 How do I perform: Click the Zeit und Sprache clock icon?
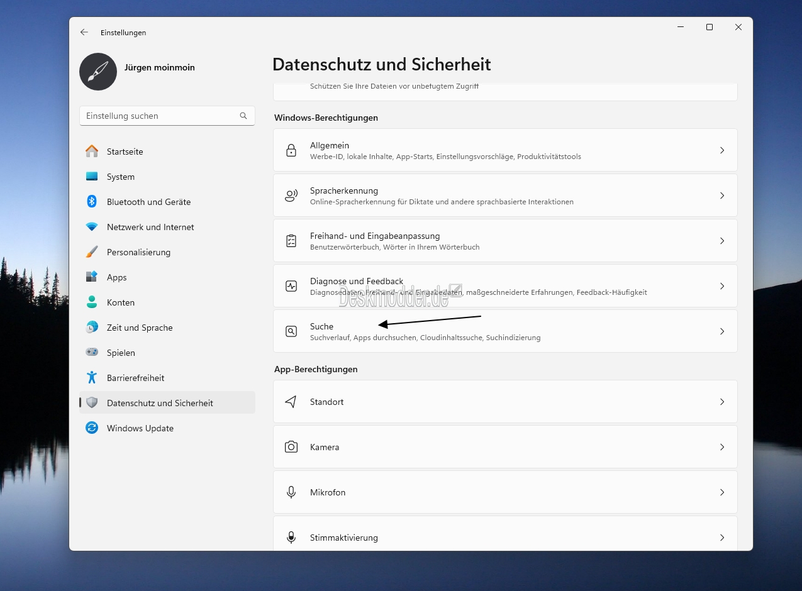92,328
